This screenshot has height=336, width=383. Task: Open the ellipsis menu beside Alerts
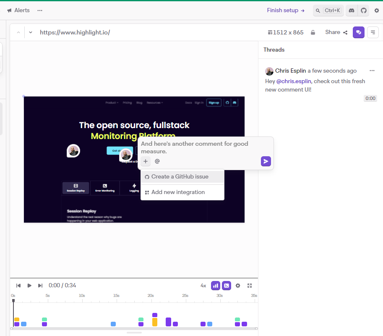[x=40, y=10]
